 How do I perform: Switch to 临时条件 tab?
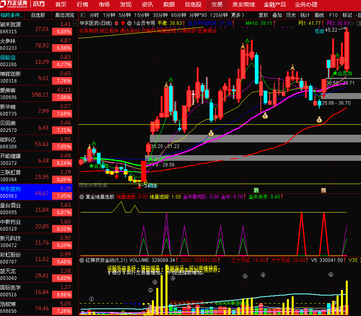point(12,15)
